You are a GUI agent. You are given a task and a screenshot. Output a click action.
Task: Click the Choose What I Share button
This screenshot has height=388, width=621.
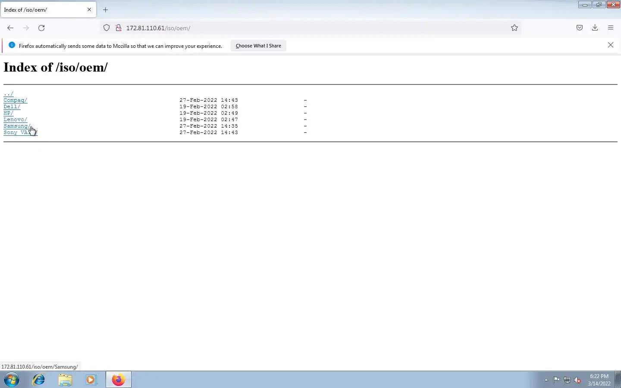(x=258, y=46)
